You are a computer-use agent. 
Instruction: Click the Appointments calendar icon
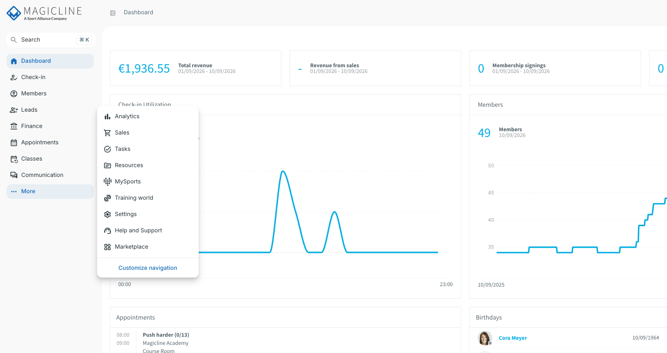(14, 143)
